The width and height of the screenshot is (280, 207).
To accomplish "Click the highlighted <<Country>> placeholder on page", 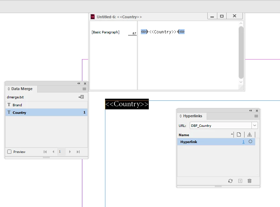I will tap(127, 104).
